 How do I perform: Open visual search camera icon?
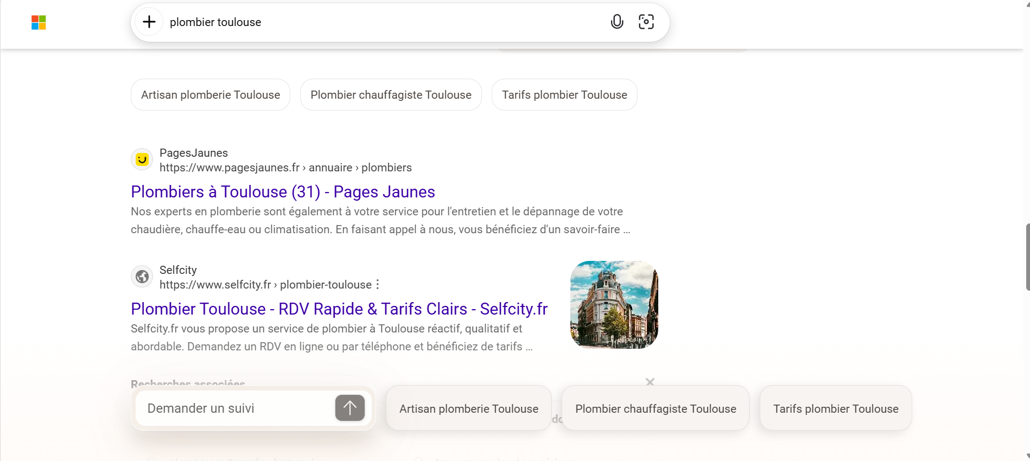tap(646, 22)
